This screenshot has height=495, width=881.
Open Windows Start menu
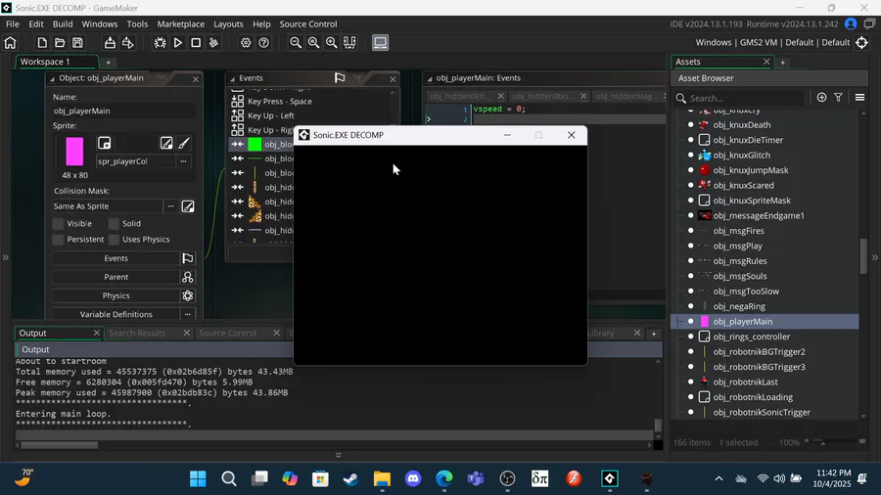tap(198, 478)
